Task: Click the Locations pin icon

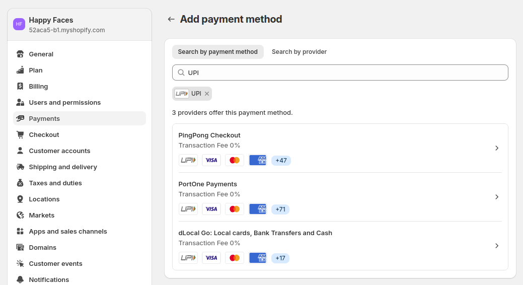Action: point(20,199)
